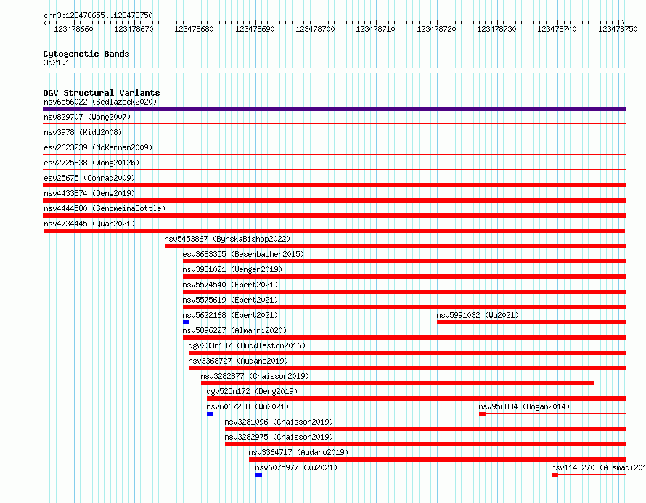Open the dgv525n172 (Deng2019) variant label

[252, 391]
